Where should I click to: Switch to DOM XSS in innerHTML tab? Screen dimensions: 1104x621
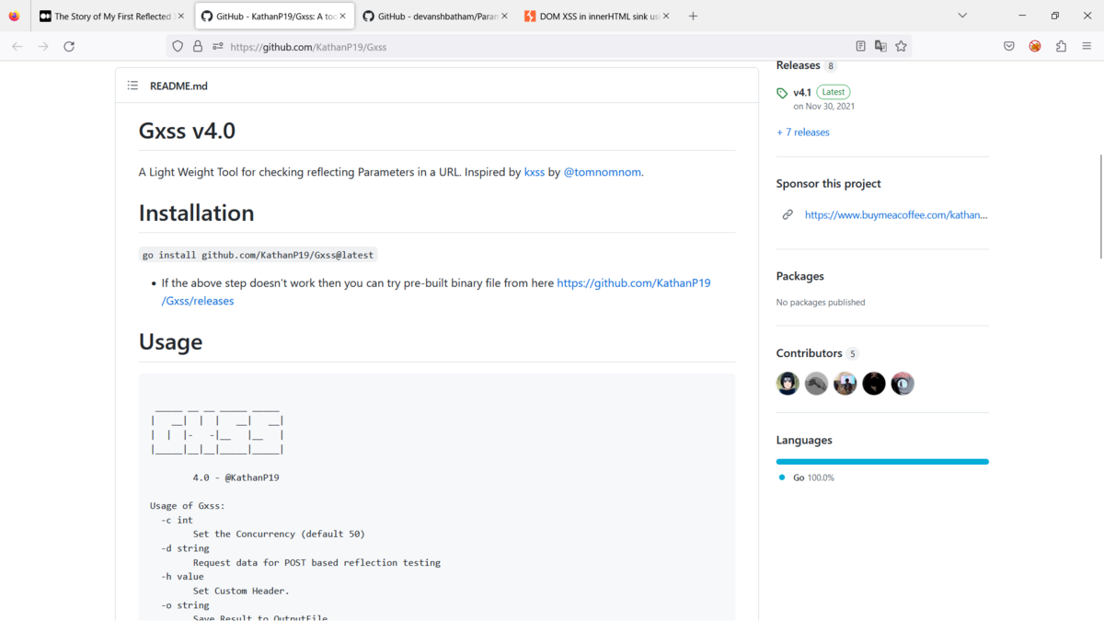click(597, 17)
